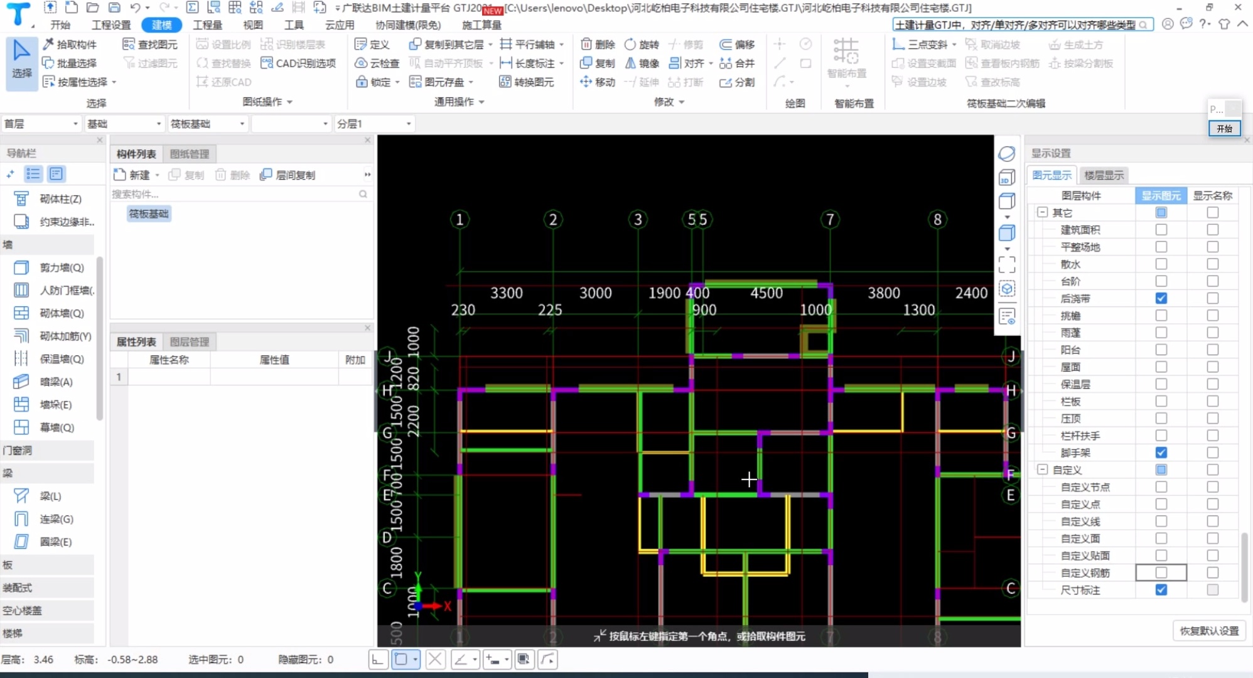This screenshot has width=1253, height=678.
Task: Toggle 其它 group display checkbox
Action: (1161, 213)
